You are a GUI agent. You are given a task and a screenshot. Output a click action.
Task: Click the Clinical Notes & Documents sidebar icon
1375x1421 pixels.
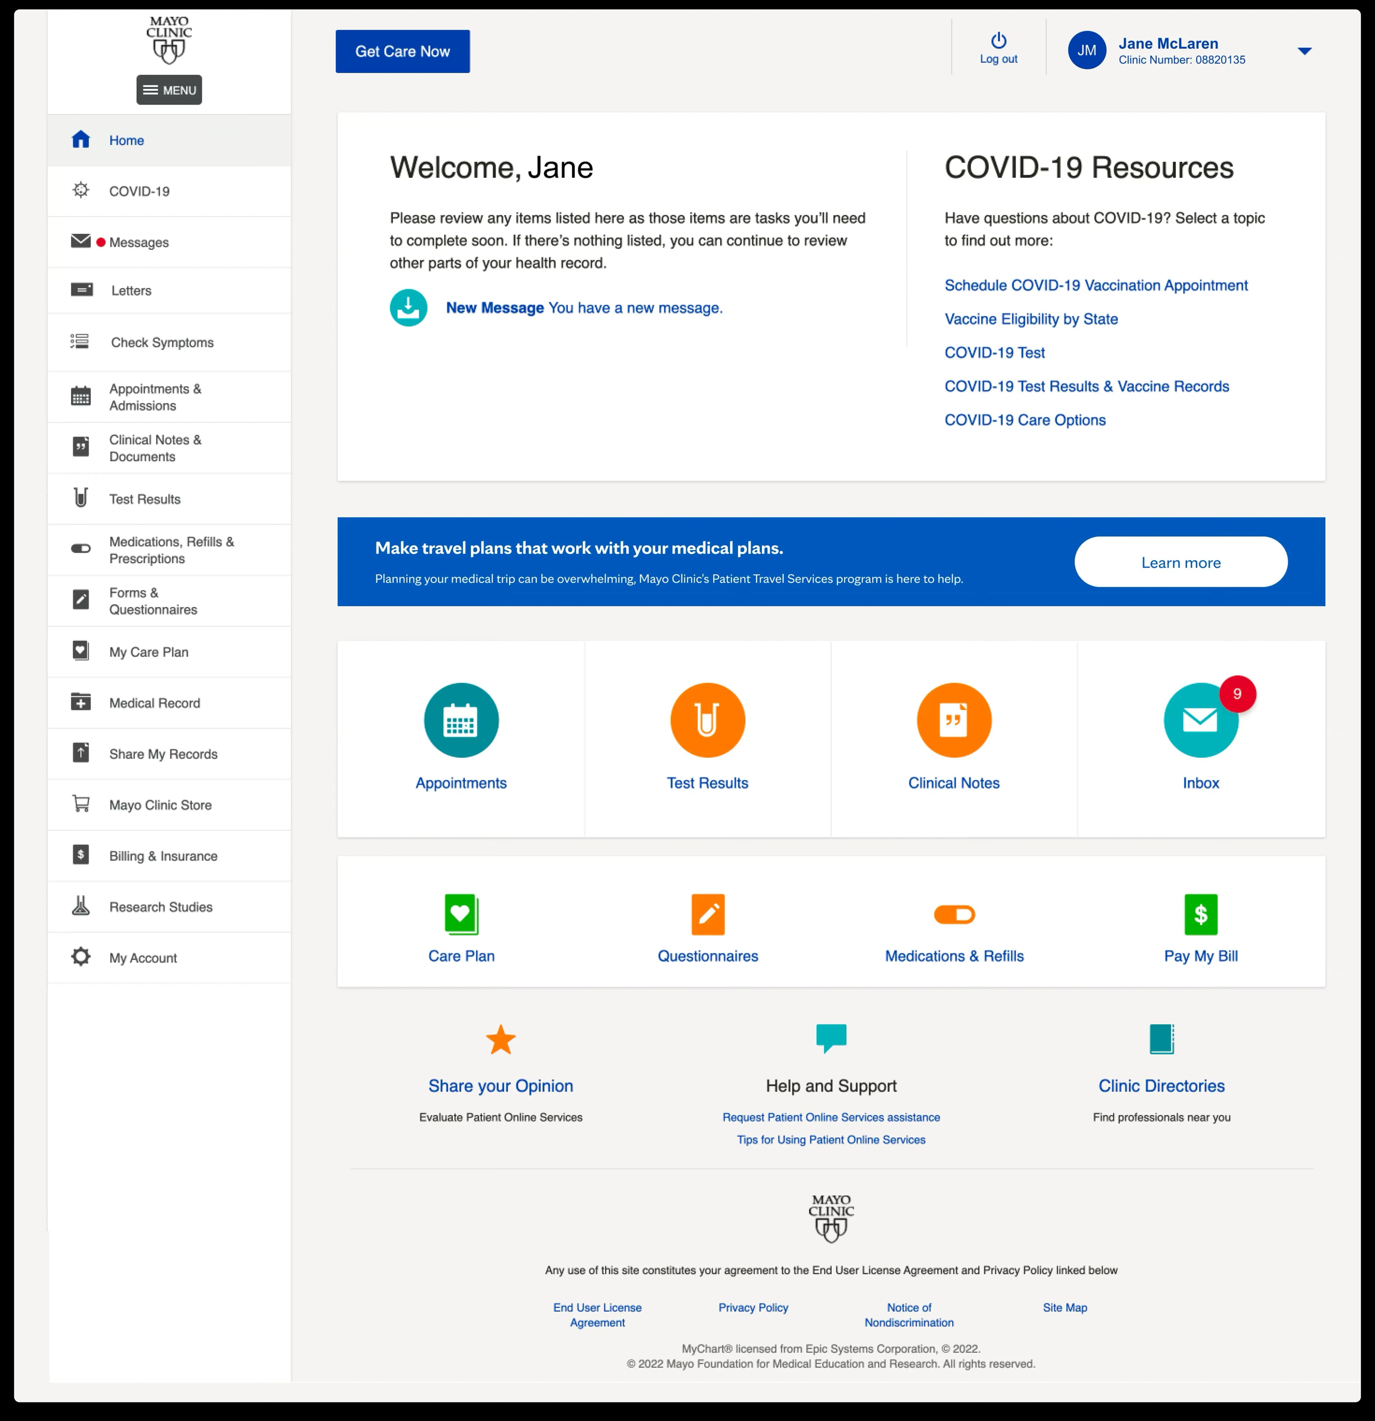click(x=81, y=447)
